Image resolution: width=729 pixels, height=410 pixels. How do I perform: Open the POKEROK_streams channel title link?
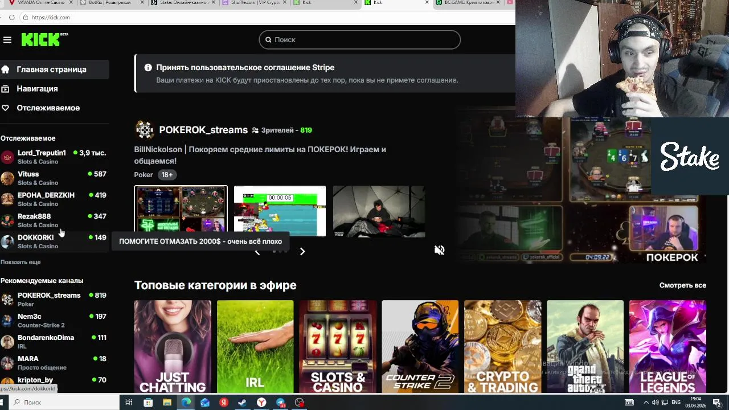[203, 130]
